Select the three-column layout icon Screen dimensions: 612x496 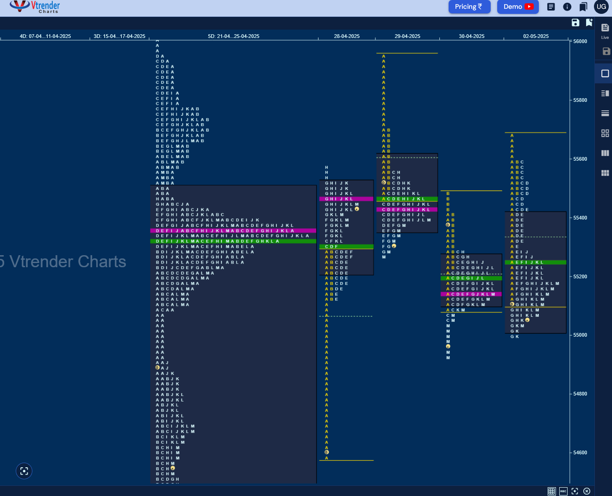pyautogui.click(x=605, y=153)
